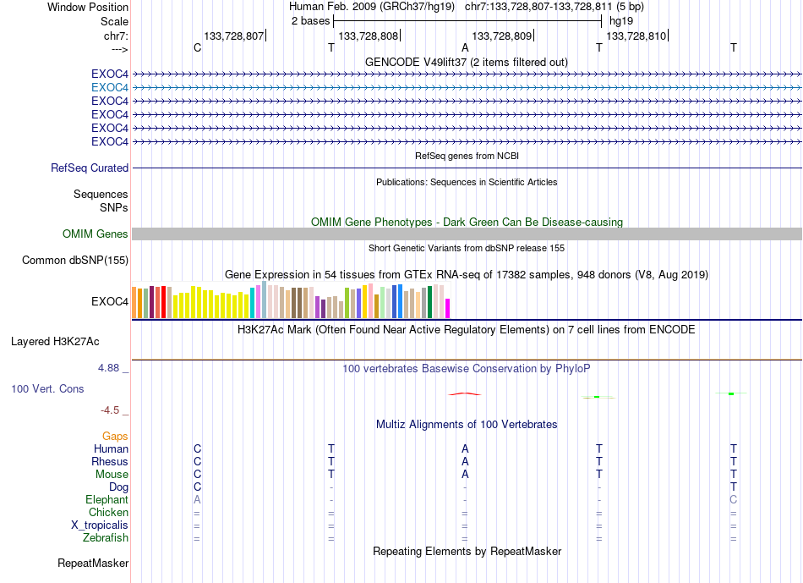Click position label 133,728,808

369,36
